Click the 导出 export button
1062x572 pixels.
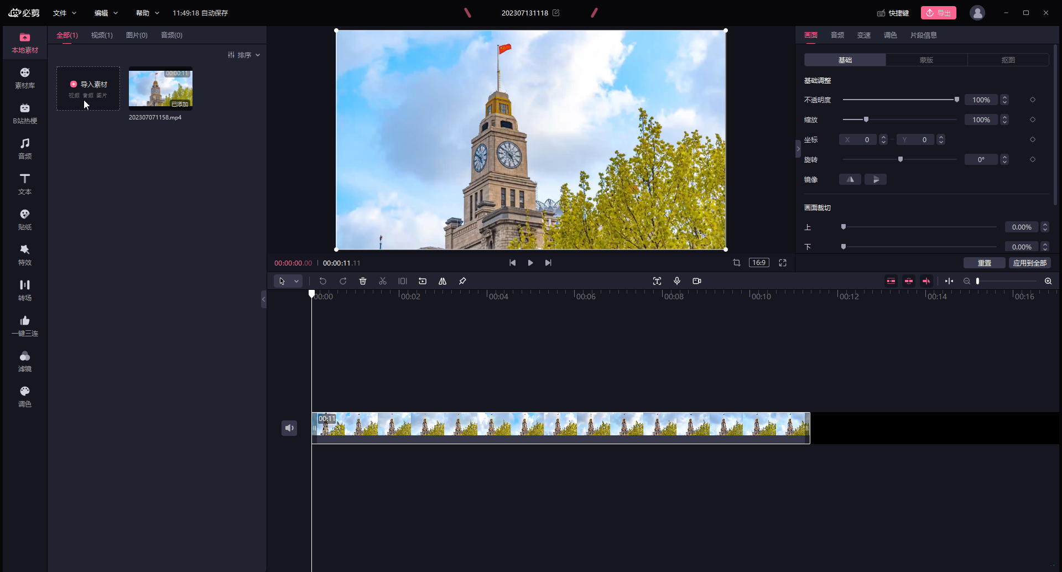(938, 13)
